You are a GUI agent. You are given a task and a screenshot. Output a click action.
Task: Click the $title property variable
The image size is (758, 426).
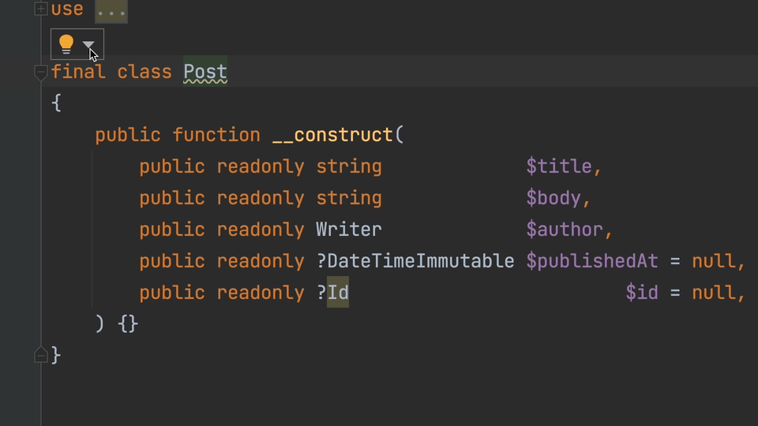pos(559,166)
